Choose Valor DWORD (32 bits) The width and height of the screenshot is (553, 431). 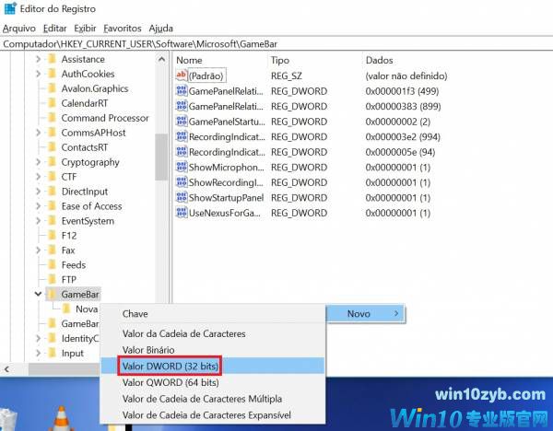[171, 367]
